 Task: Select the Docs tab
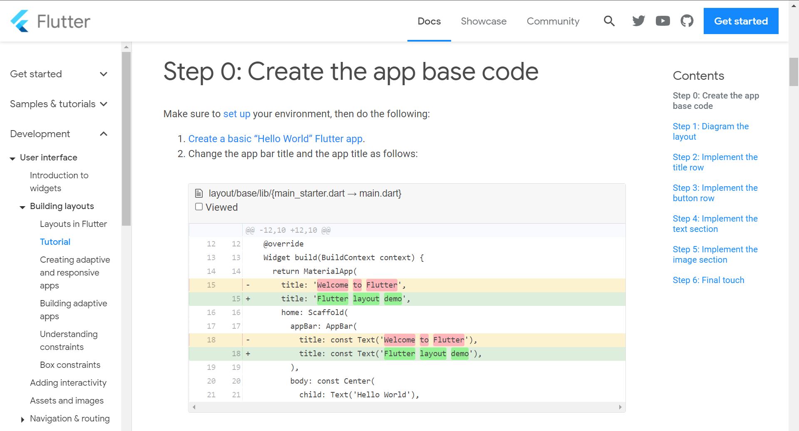(x=429, y=21)
